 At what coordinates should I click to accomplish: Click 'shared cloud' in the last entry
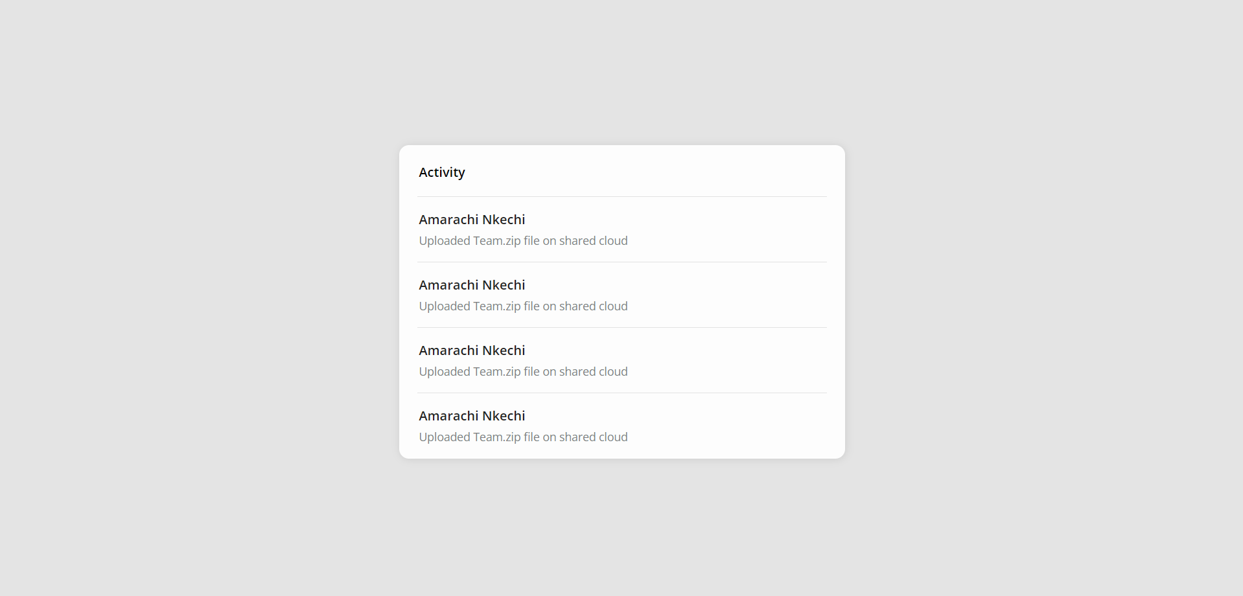(x=594, y=437)
